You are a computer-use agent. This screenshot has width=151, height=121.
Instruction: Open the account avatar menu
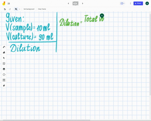point(147,3)
